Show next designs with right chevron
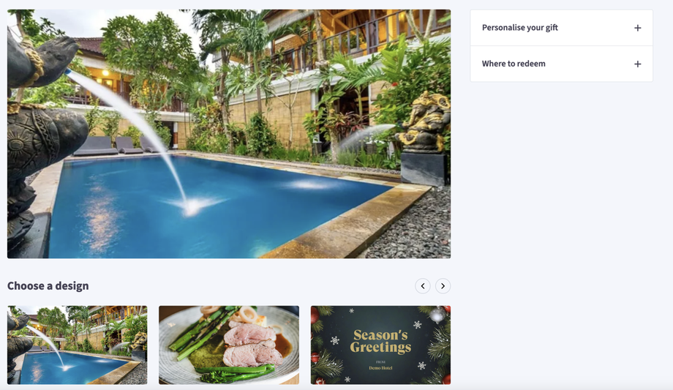673x390 pixels. coord(443,286)
